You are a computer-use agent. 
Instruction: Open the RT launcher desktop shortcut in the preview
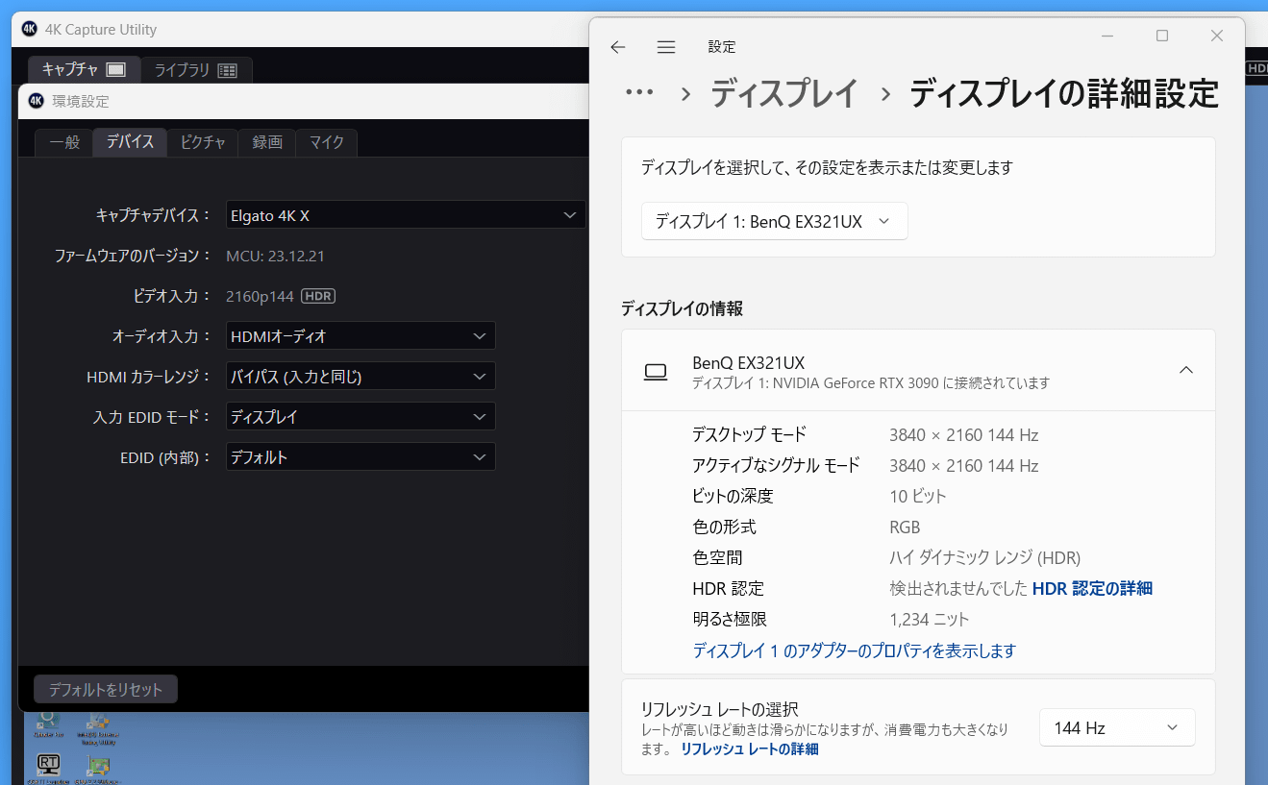click(48, 767)
